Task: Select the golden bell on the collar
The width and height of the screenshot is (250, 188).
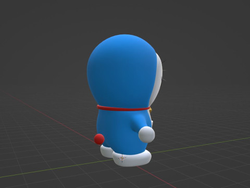Action: pos(151,110)
